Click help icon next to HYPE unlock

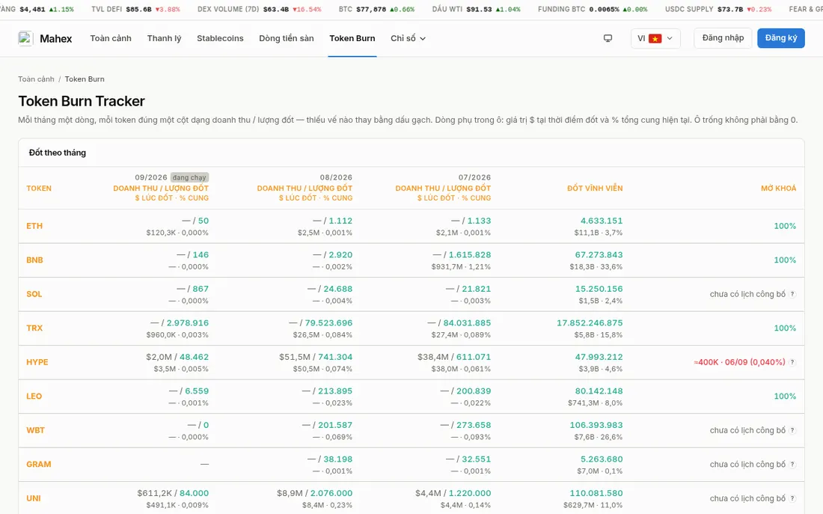(x=792, y=362)
